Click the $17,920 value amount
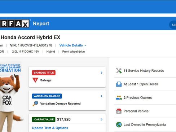176x132 pixels. (64, 119)
